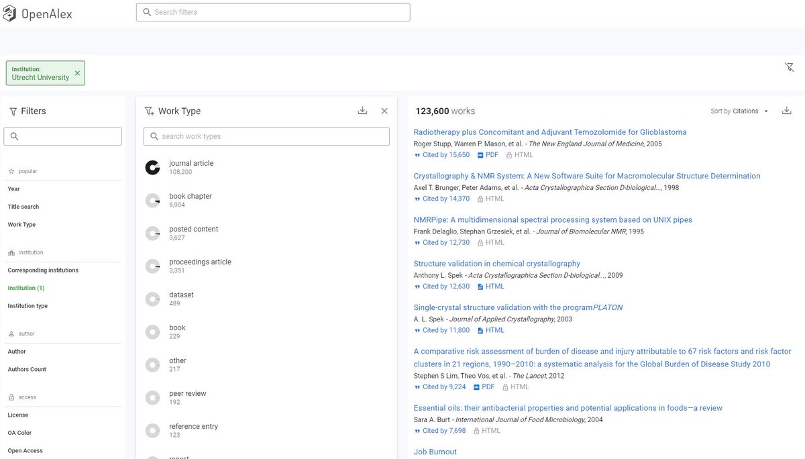Open HTML of Structure validation article
Image resolution: width=805 pixels, height=459 pixels.
pyautogui.click(x=490, y=287)
